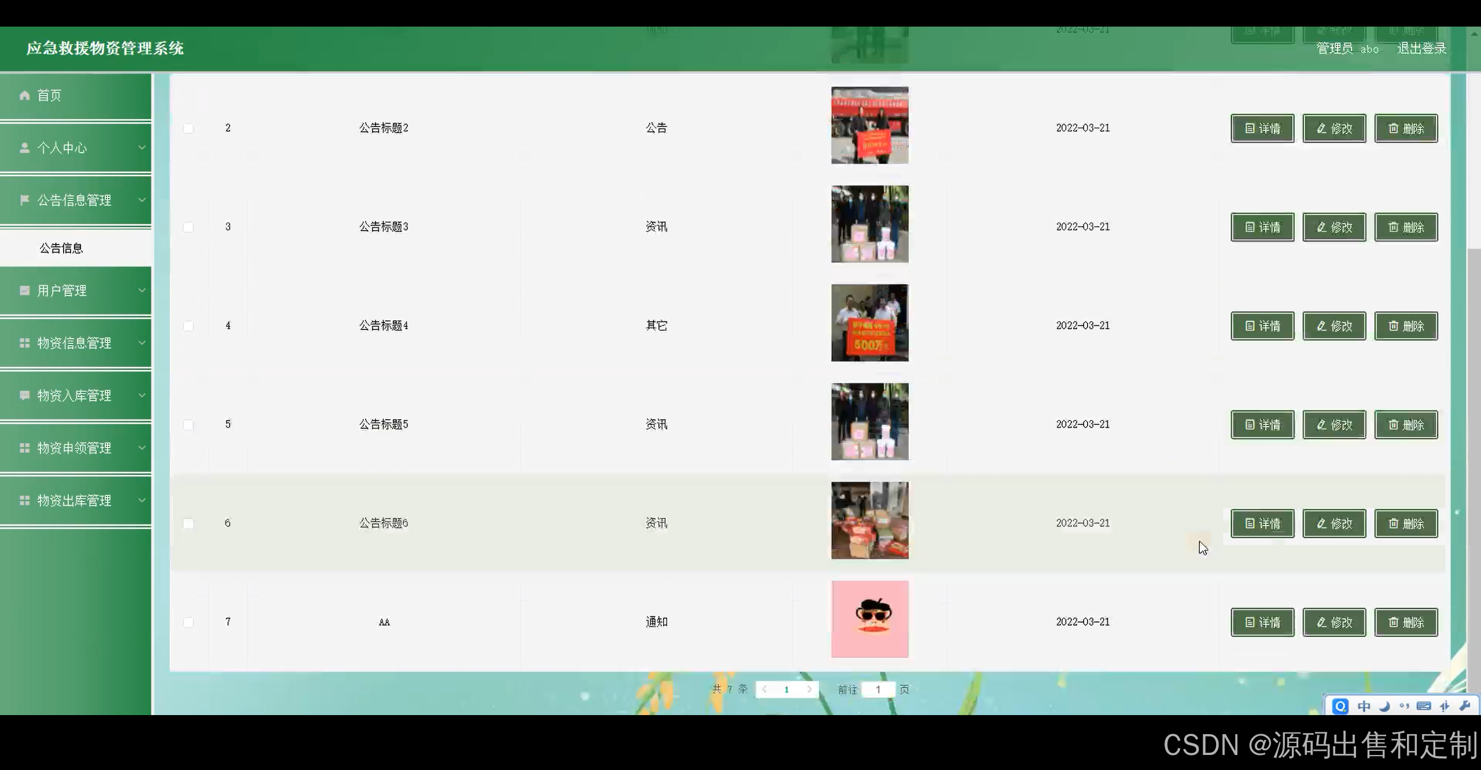Tick the checkbox for row 7 AA

click(x=189, y=623)
